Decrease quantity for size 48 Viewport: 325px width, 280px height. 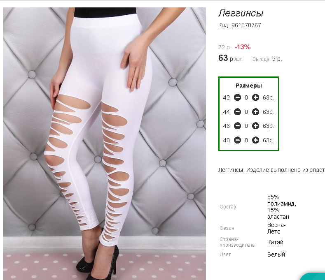pyautogui.click(x=237, y=140)
